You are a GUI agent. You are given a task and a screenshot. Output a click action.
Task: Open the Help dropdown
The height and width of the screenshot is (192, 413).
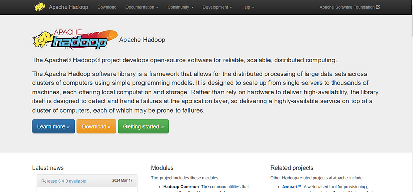coord(248,7)
